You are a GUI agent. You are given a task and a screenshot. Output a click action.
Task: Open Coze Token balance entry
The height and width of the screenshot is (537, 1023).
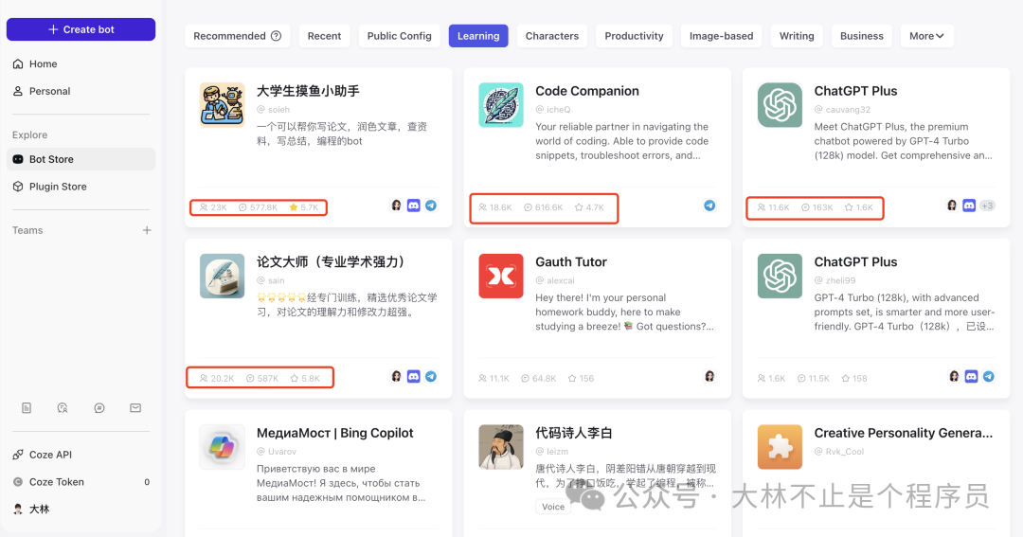[x=81, y=482]
